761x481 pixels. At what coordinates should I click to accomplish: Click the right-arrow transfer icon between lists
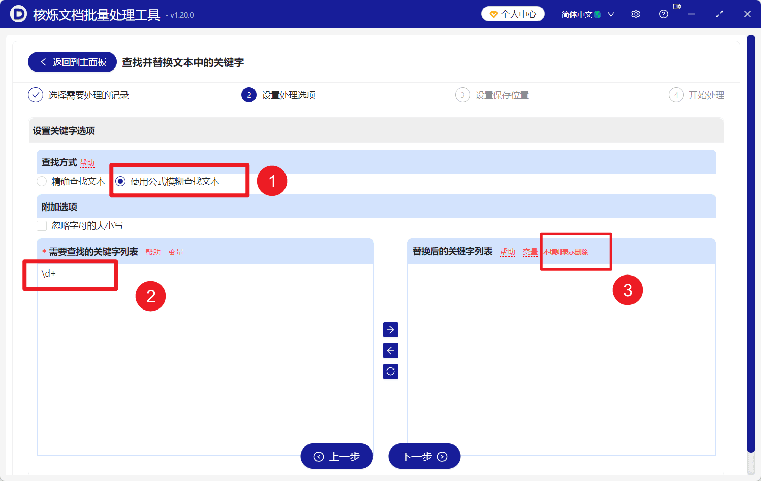point(390,329)
